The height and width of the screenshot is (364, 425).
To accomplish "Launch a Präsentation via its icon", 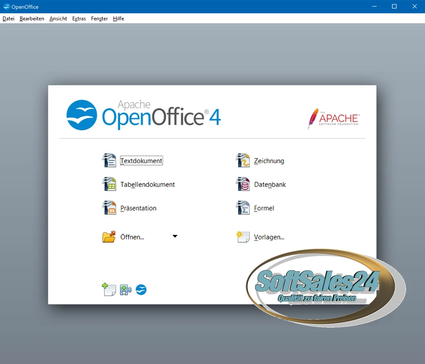I will (109, 208).
